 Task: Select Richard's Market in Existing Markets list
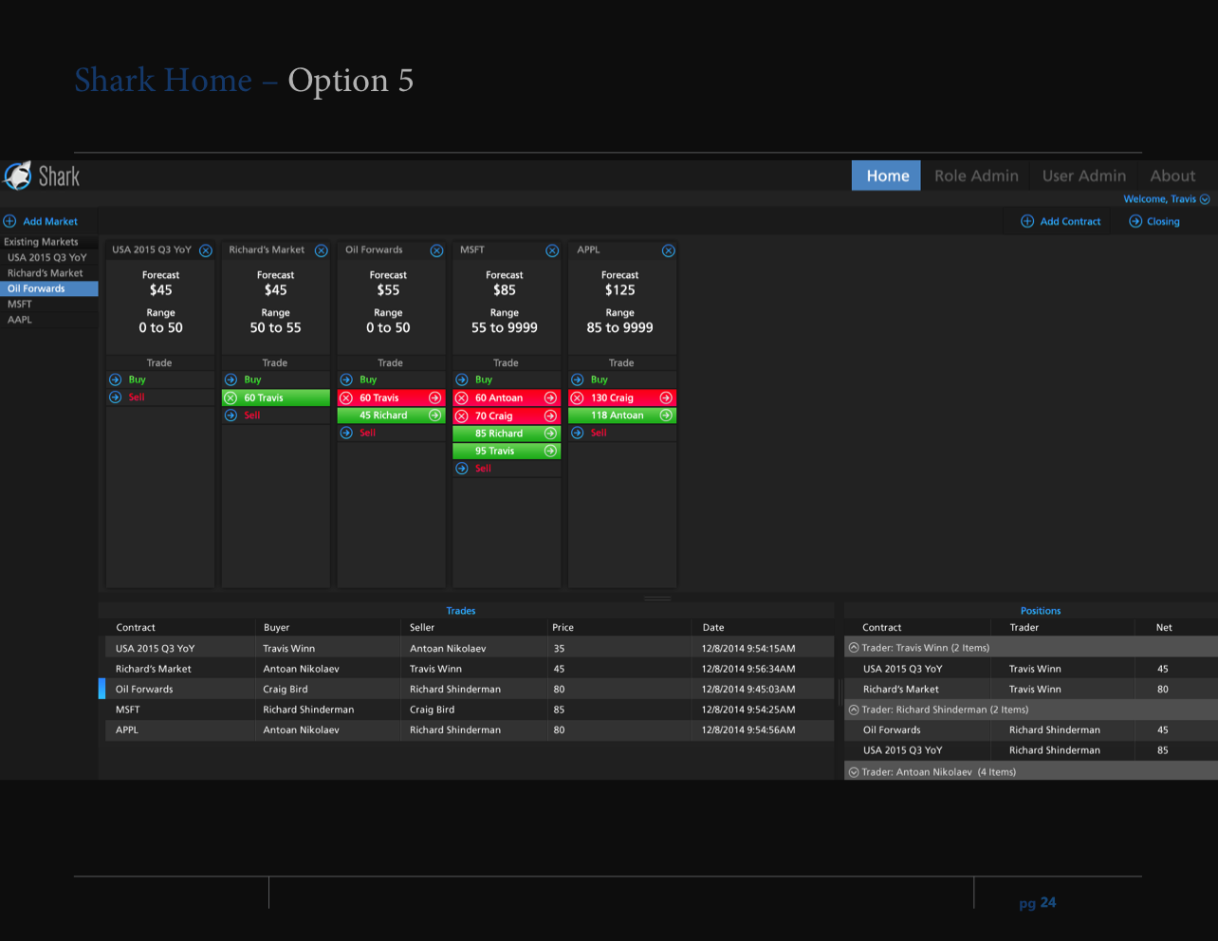tap(46, 273)
